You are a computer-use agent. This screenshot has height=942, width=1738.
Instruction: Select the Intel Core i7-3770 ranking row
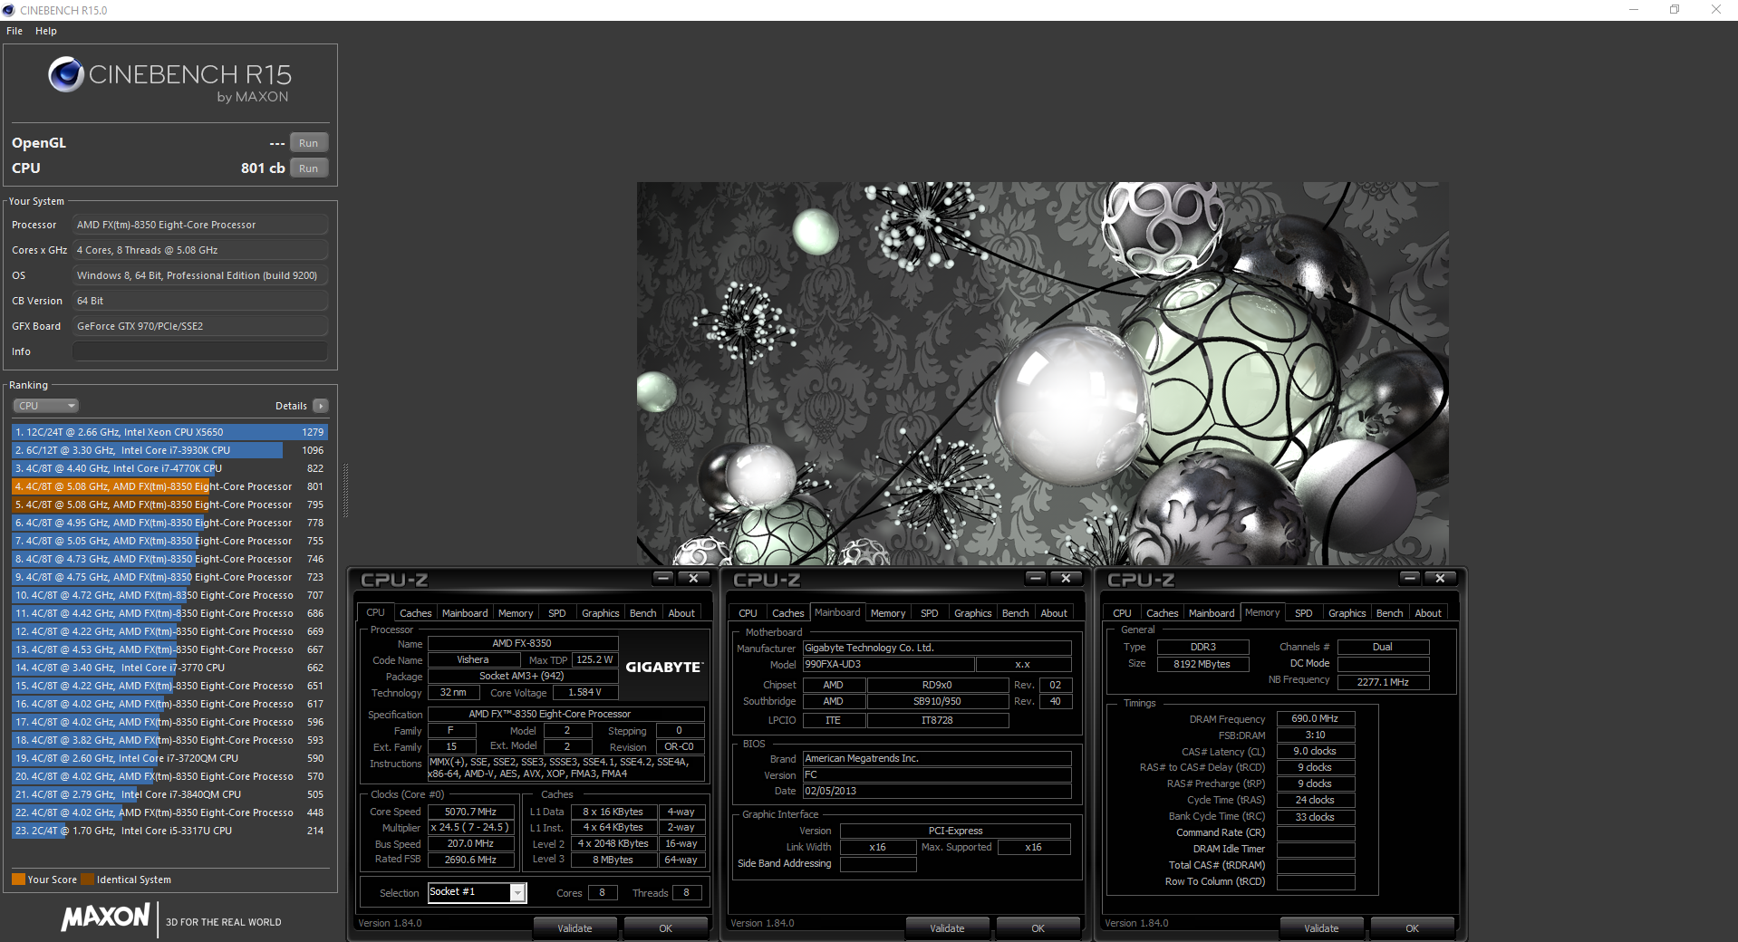pyautogui.click(x=169, y=668)
